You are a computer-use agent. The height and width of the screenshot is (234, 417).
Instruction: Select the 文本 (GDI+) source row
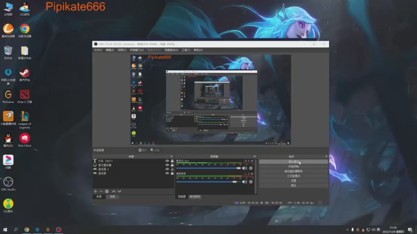tap(133, 161)
